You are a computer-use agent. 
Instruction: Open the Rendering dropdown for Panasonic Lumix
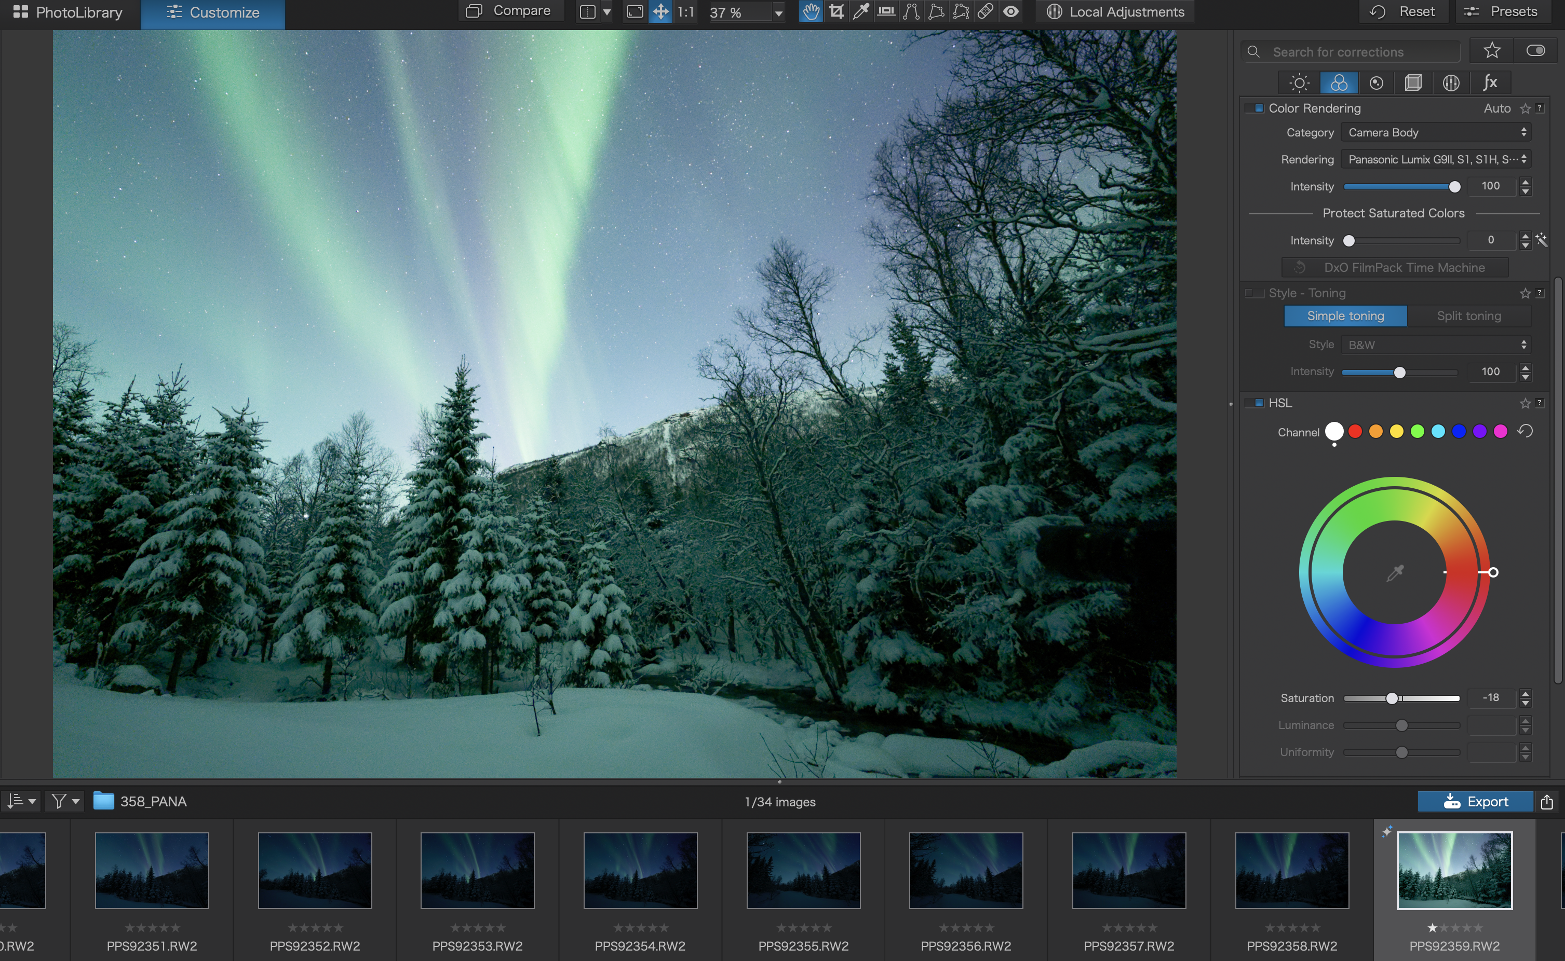tap(1436, 159)
